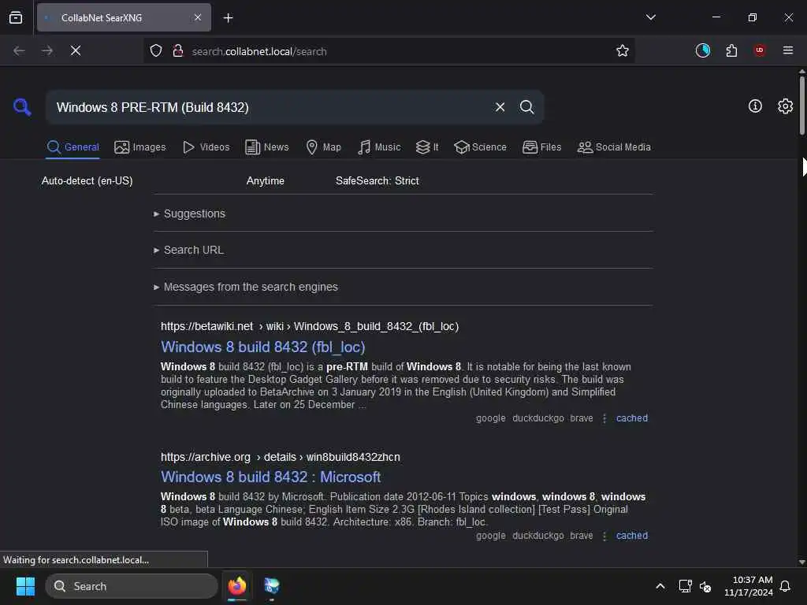807x605 pixels.
Task: Click the SearXNG magnifier logo
Action: tap(22, 107)
